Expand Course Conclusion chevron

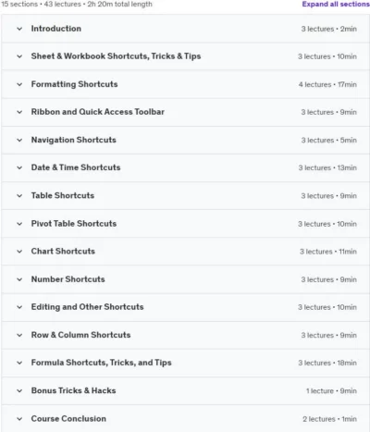(19, 419)
